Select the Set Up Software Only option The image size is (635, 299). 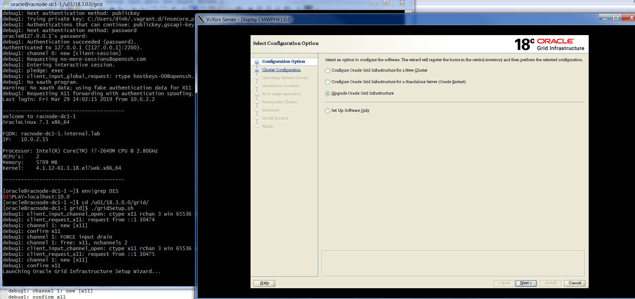327,111
